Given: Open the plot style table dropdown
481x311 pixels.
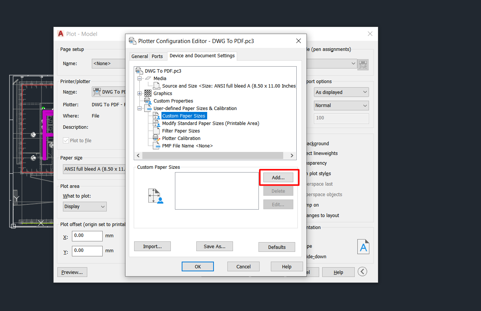Looking at the screenshot, I should tap(332, 64).
